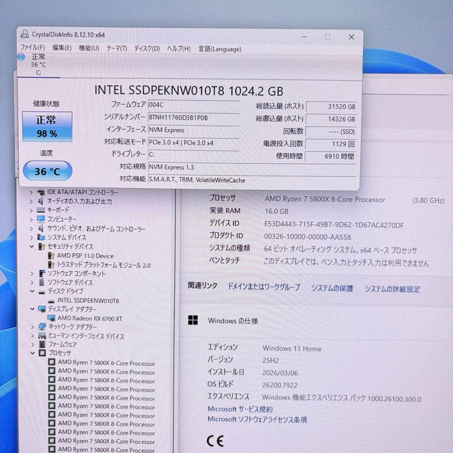The width and height of the screenshot is (453, 453).
Task: Expand the コンピューター node
Action: point(31,219)
